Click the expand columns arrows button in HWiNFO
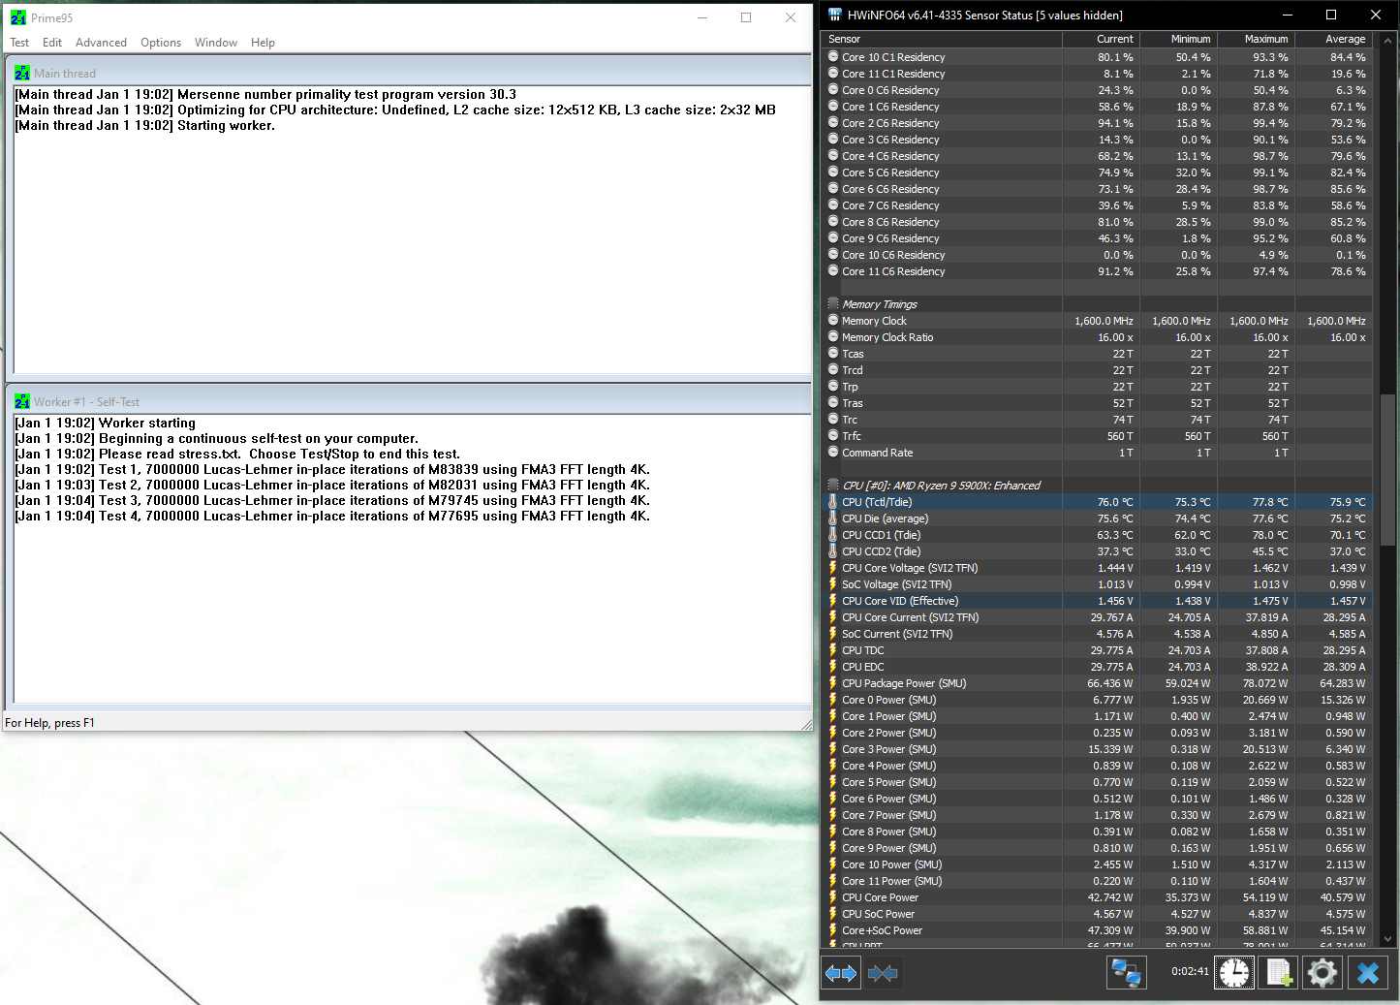Viewport: 1400px width, 1005px height. click(x=841, y=972)
